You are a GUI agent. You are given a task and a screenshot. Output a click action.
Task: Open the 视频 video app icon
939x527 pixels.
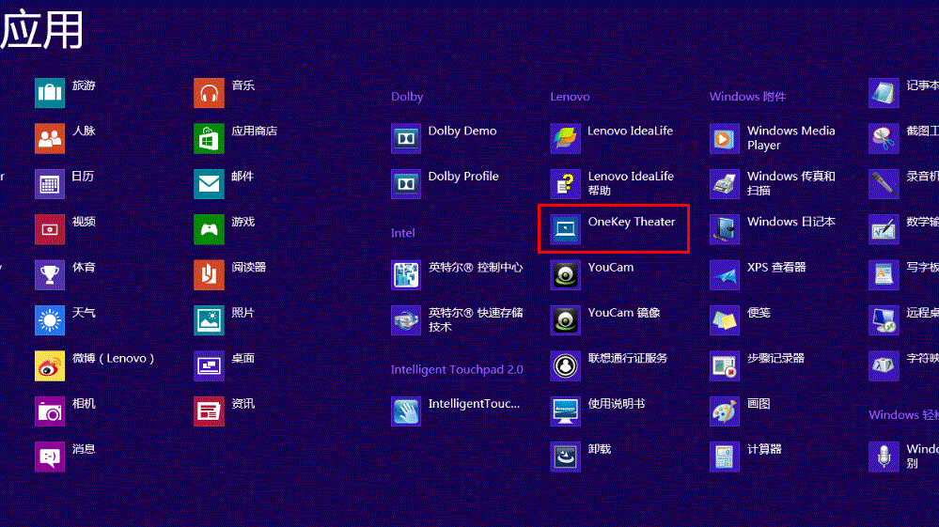click(50, 229)
